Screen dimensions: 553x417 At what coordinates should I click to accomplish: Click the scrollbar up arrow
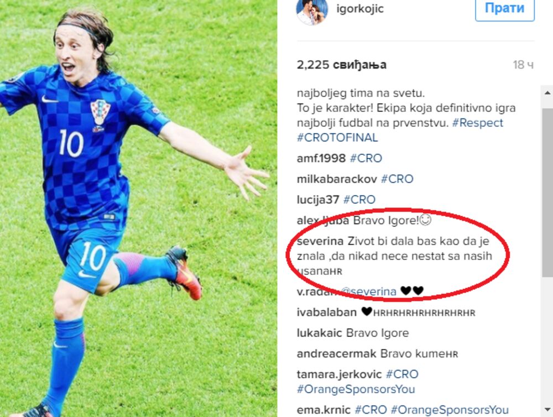(547, 93)
